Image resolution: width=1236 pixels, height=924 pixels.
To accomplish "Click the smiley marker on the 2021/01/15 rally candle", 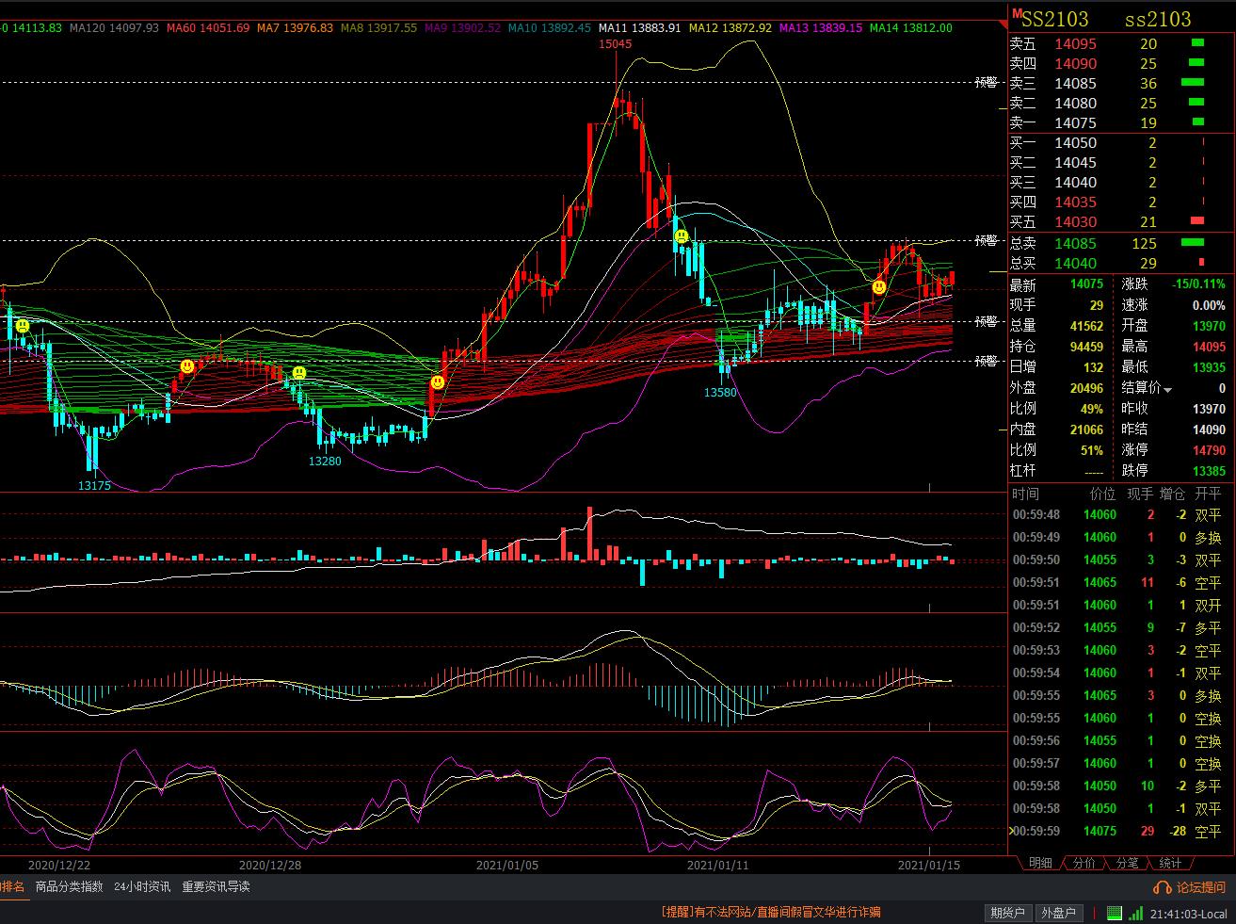I will click(879, 286).
